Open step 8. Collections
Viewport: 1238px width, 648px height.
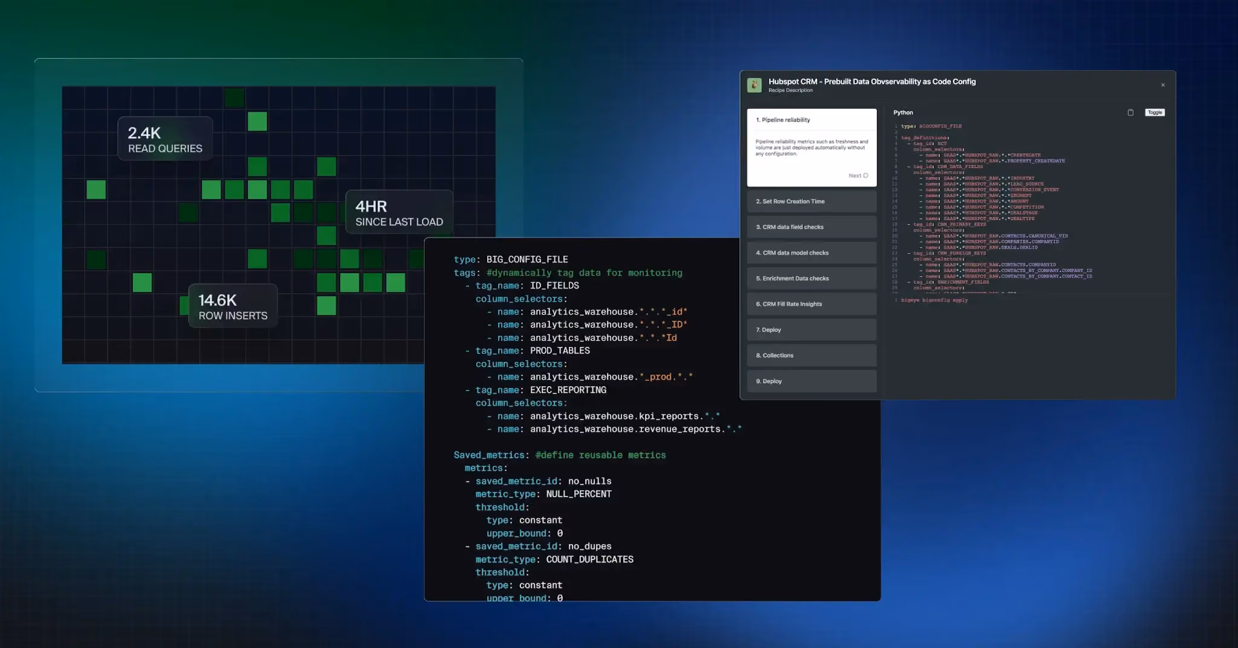coord(812,355)
